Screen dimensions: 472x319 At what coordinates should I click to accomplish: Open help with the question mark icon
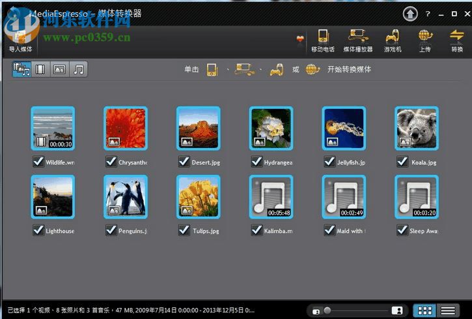[428, 14]
